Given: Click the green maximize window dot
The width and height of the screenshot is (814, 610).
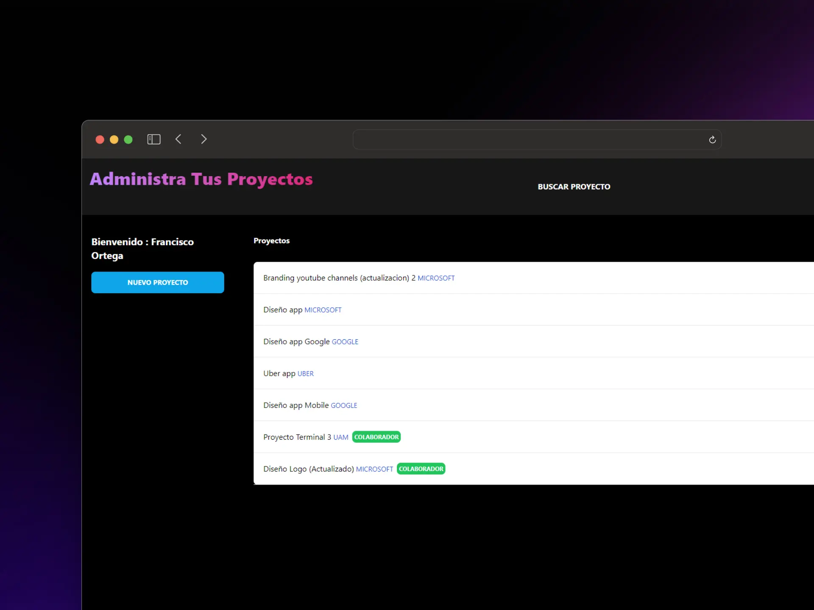Looking at the screenshot, I should 128,140.
